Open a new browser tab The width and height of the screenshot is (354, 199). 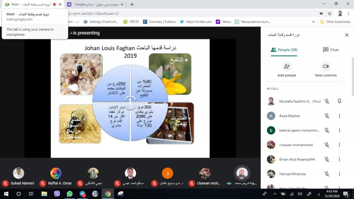pyautogui.click(x=132, y=4)
